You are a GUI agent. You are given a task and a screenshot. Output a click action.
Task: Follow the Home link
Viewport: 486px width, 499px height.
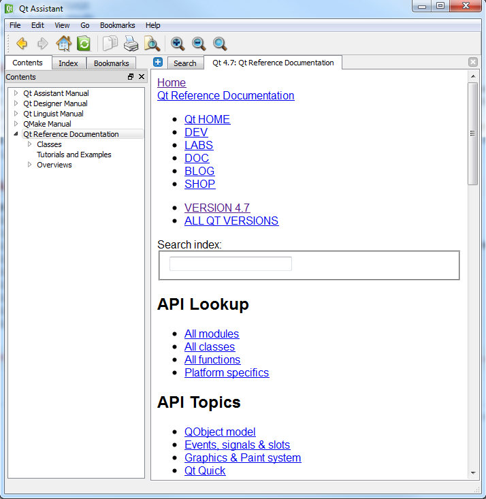pyautogui.click(x=172, y=83)
